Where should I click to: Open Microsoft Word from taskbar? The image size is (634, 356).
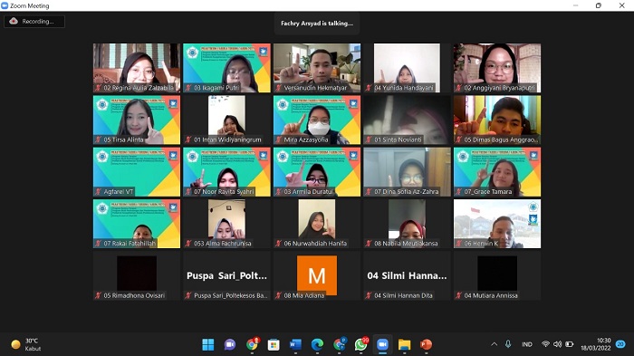[x=295, y=344]
